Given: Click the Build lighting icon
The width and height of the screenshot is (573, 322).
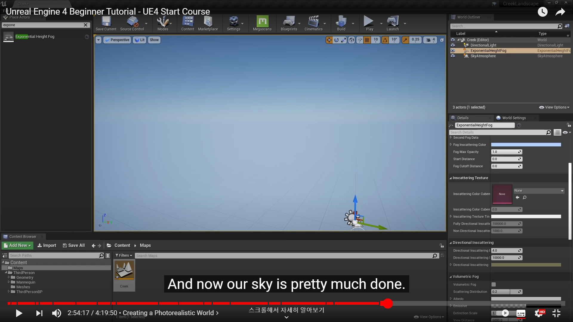Looking at the screenshot, I should pyautogui.click(x=341, y=22).
